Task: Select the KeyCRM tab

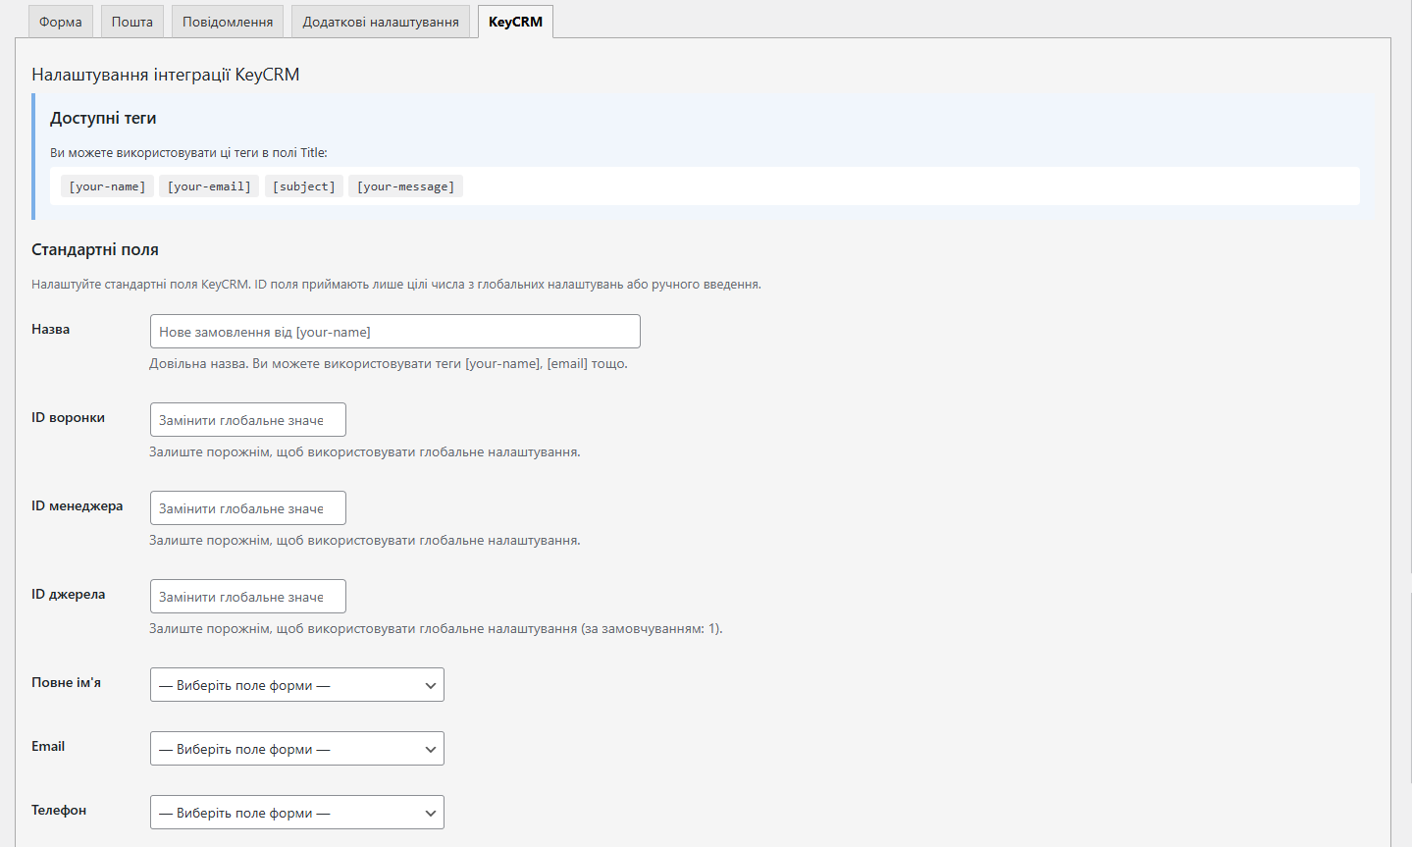Action: [515, 22]
